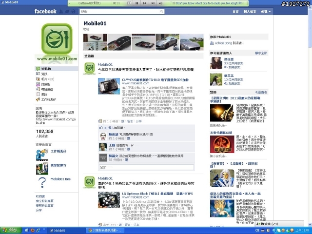The image size is (312, 234).
Task: Click the facebook logo in header
Action: [45, 11]
